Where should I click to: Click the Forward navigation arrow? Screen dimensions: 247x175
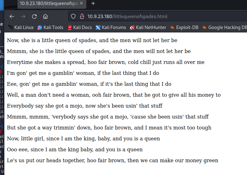point(23,17)
